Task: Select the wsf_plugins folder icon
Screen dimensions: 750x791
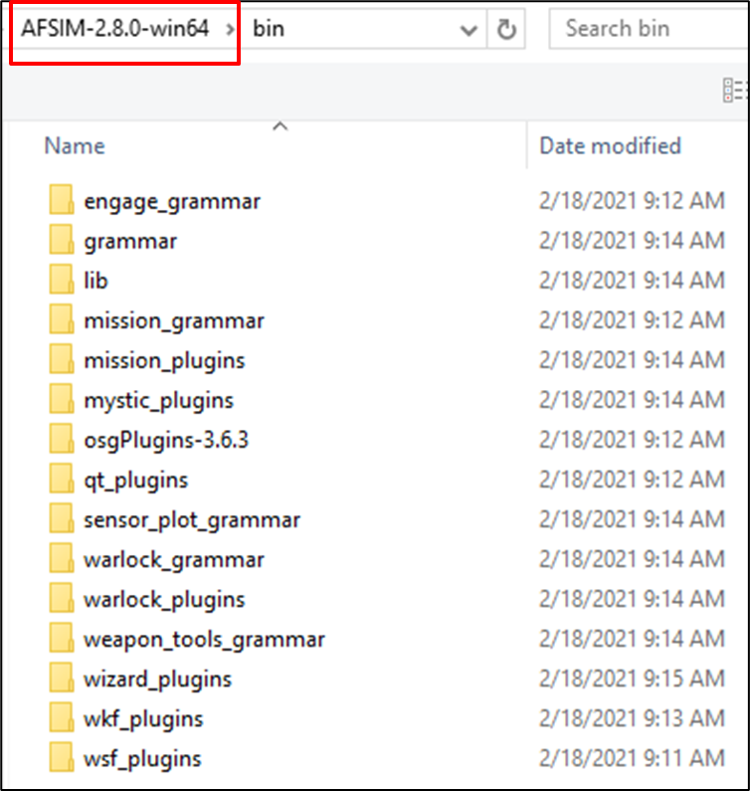Action: (62, 757)
